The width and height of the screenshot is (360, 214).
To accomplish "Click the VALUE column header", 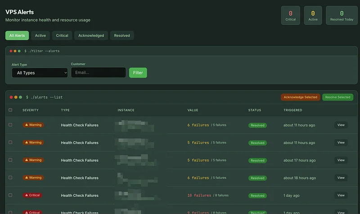I will click(193, 110).
